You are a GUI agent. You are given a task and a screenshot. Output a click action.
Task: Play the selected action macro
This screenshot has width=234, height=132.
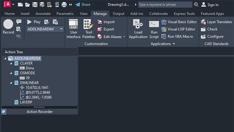[34, 22]
